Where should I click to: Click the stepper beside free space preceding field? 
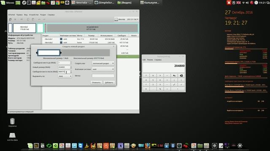[71, 62]
